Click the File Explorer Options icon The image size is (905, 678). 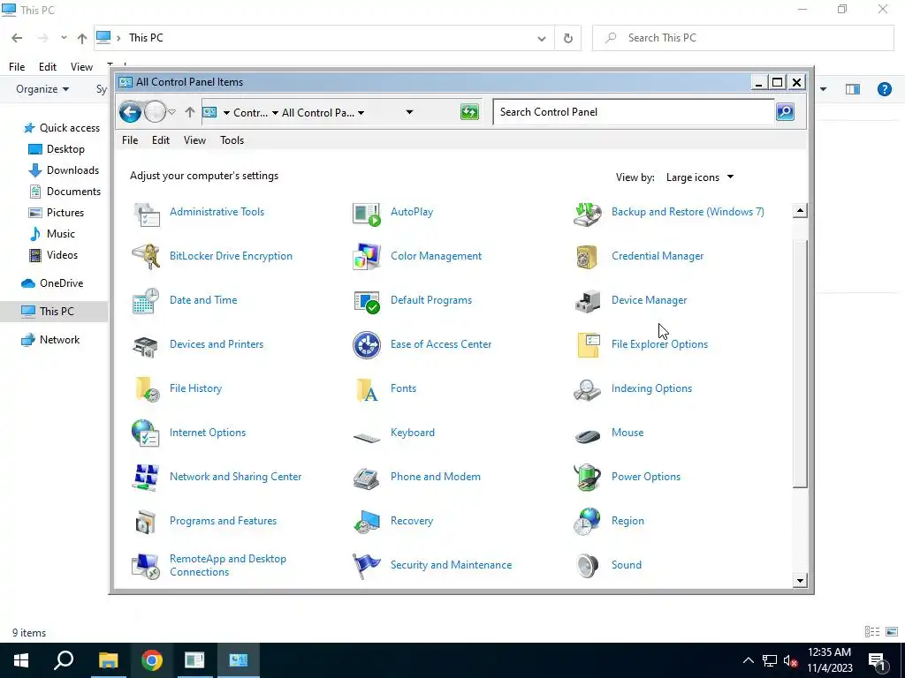[588, 345]
